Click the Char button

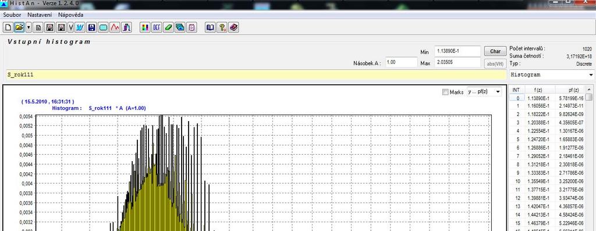click(x=495, y=51)
